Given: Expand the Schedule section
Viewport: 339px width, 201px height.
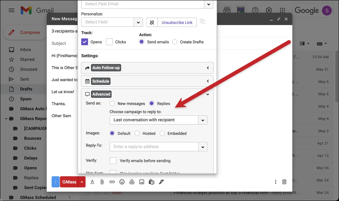Looking at the screenshot, I should coord(147,81).
